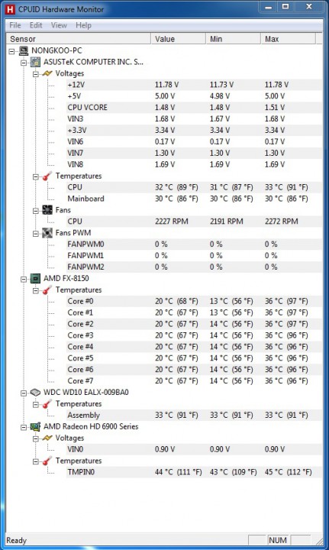This screenshot has height=550, width=329.
Task: Maximize the Hardware Monitor window
Action: click(285, 6)
